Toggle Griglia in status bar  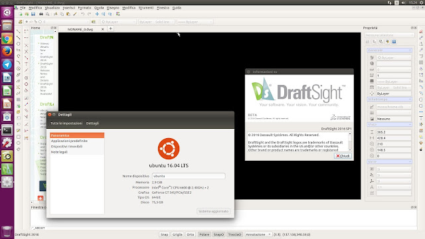[x=177, y=234]
